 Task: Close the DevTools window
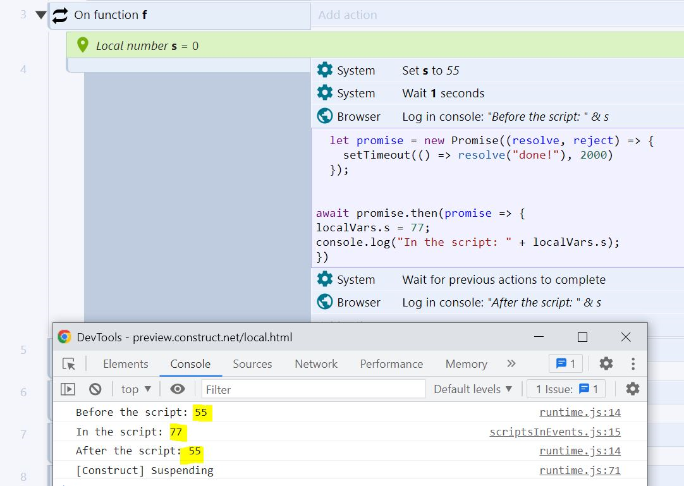[x=626, y=337]
